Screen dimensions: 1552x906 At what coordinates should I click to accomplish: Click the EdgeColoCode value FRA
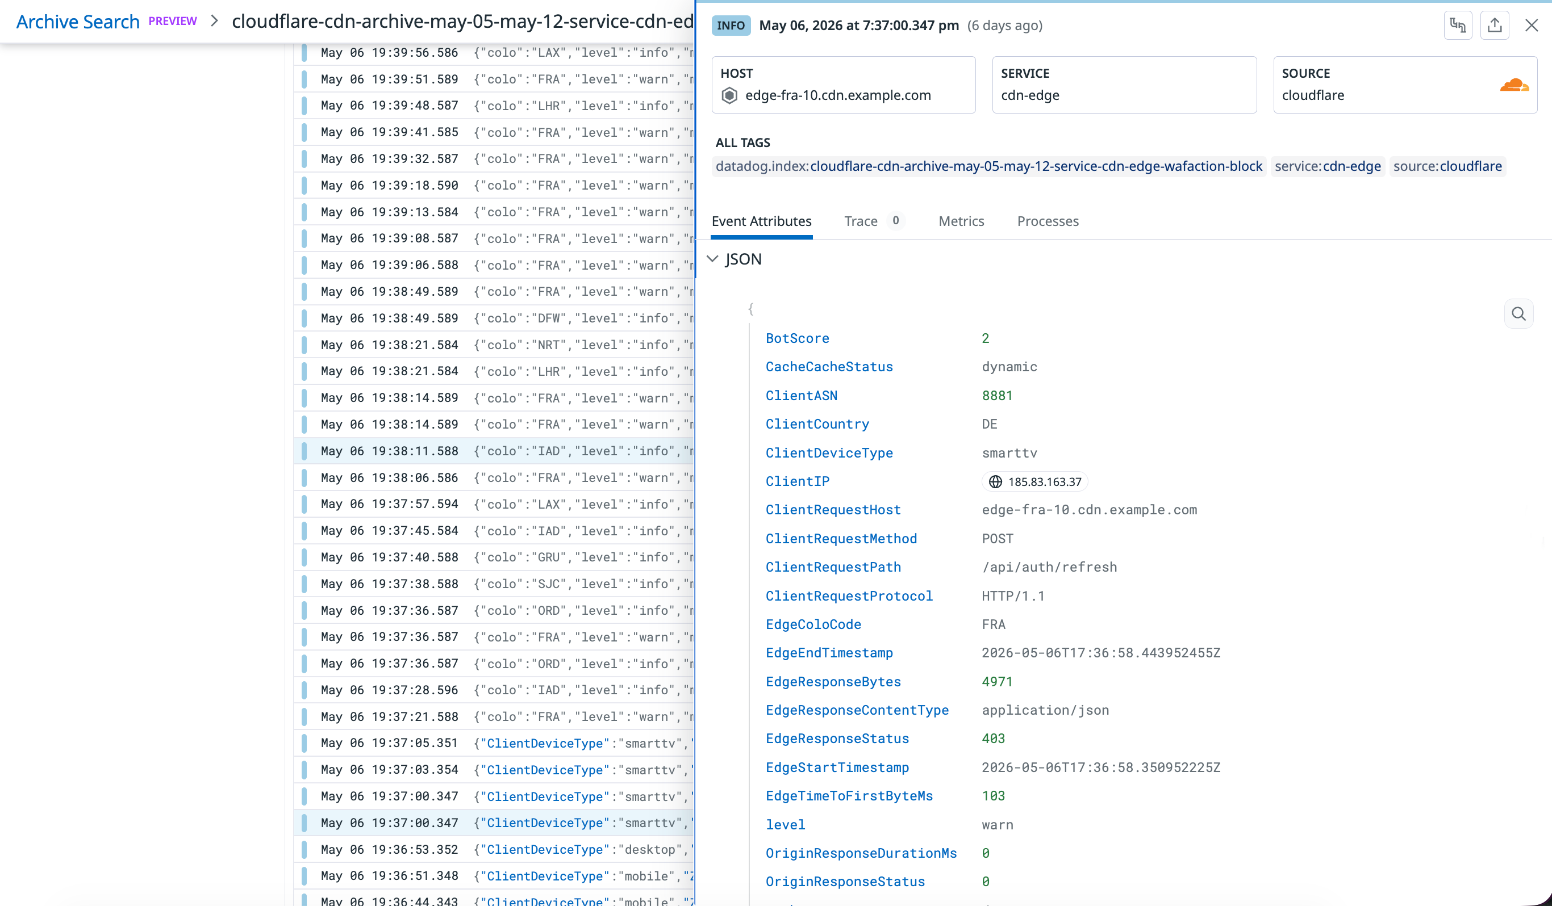tap(994, 624)
